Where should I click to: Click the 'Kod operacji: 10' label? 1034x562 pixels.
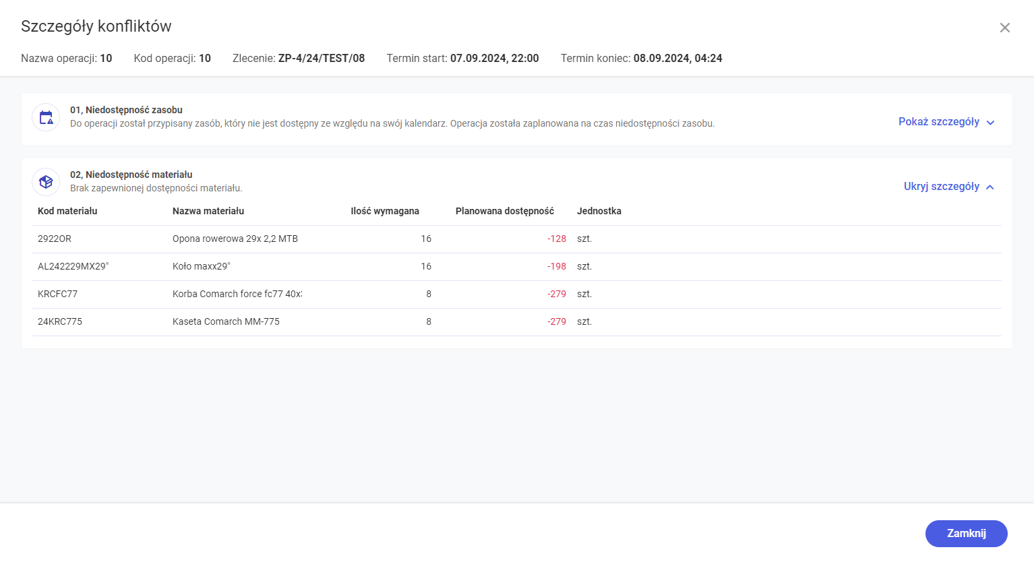pos(173,59)
